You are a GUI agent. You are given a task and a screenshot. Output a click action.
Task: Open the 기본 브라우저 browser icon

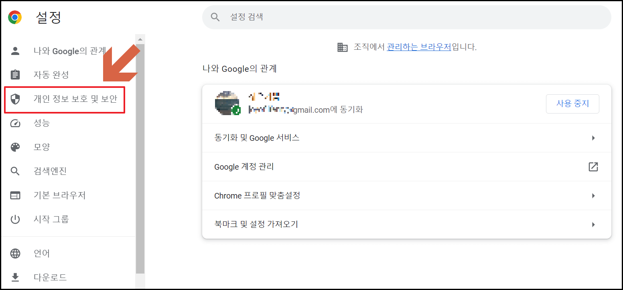tap(16, 195)
